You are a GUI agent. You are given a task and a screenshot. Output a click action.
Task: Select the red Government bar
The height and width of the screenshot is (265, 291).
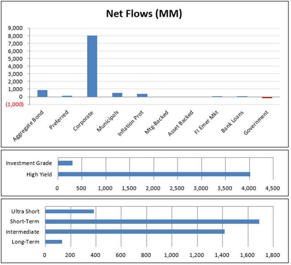(x=267, y=97)
